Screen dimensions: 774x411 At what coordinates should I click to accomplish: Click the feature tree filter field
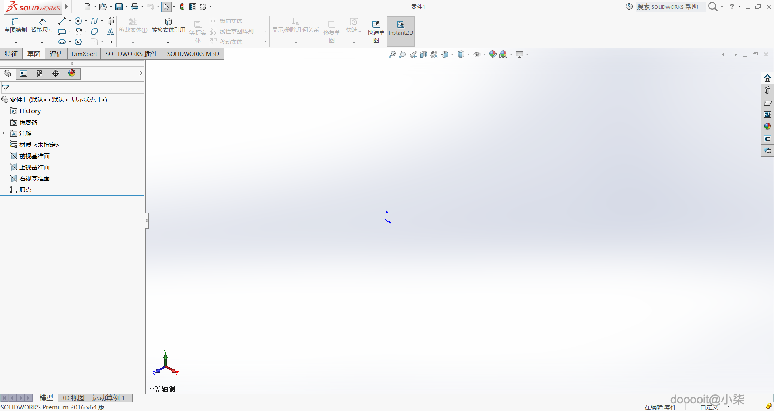(x=73, y=88)
